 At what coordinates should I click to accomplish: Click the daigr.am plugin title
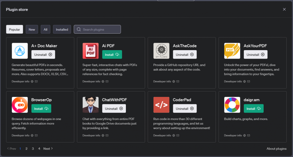(252, 100)
